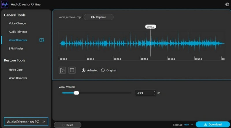Open the Vocal Remover tutorial video icon

[x=42, y=40]
